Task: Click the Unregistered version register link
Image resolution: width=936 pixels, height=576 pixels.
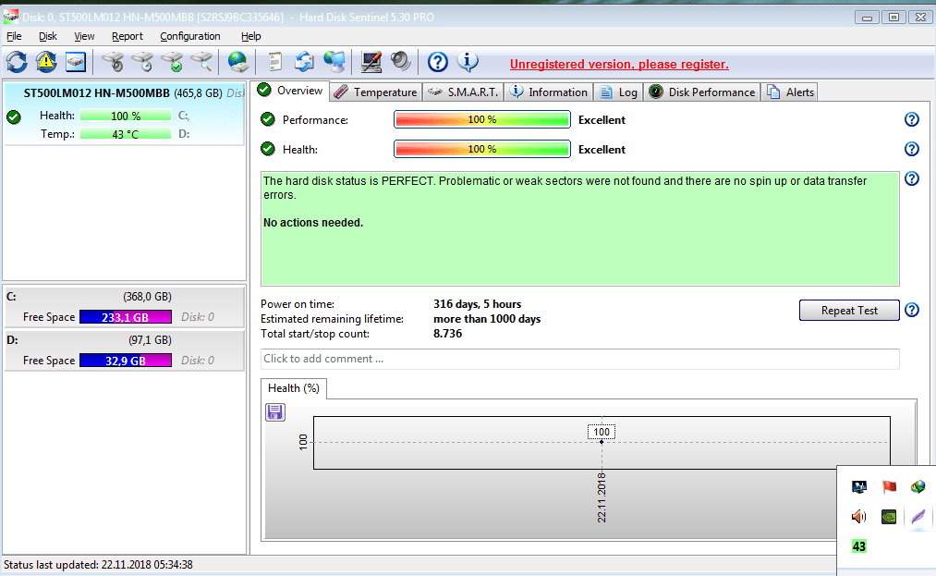Action: click(619, 64)
